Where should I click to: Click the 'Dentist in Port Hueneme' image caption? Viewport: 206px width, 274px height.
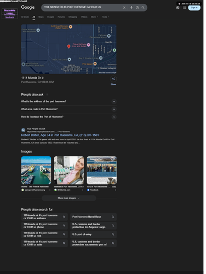click(x=69, y=187)
